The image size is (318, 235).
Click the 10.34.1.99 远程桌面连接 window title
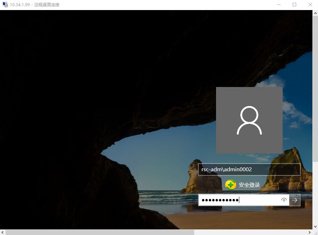35,5
